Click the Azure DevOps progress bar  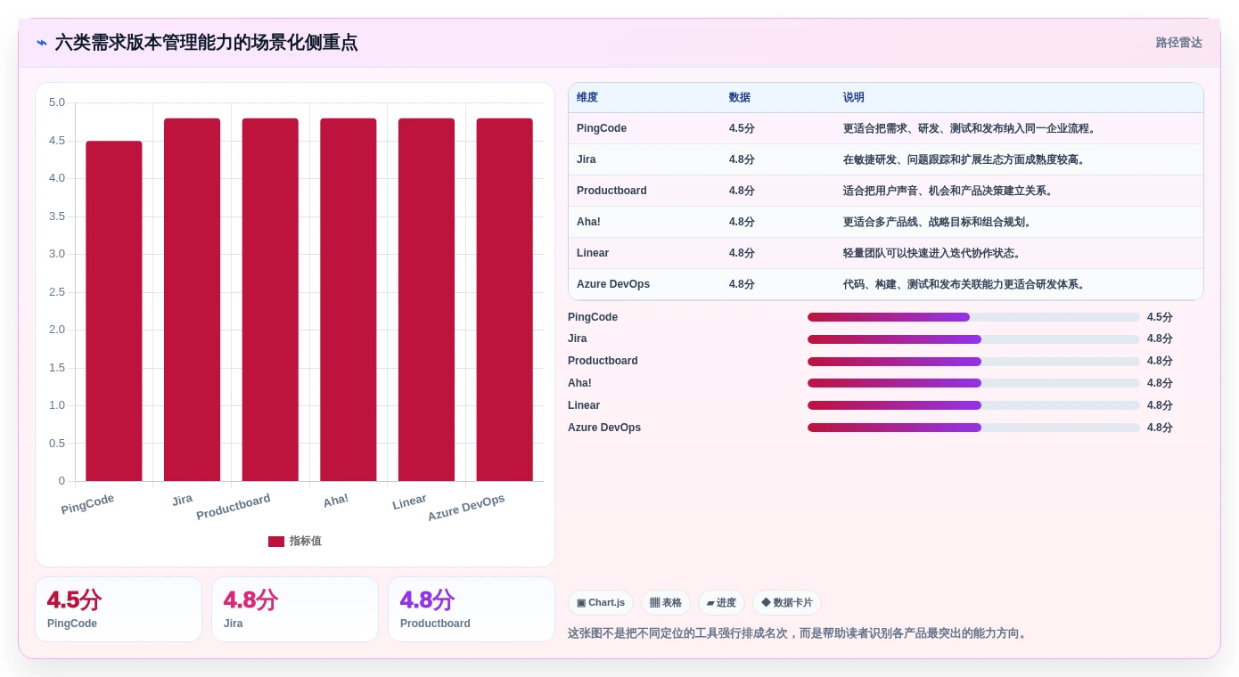[973, 428]
